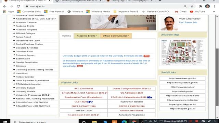
Task: Open NCC Enrollment link
Action: point(83,88)
